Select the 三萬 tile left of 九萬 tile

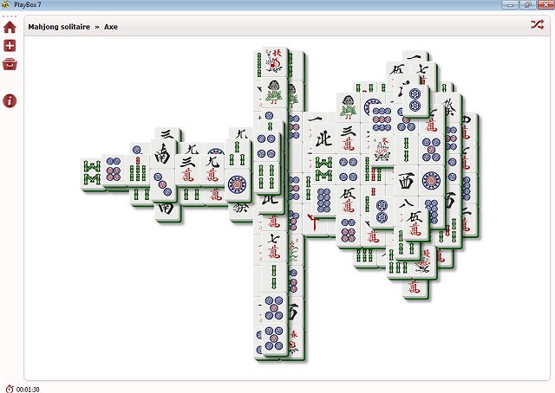pos(188,170)
